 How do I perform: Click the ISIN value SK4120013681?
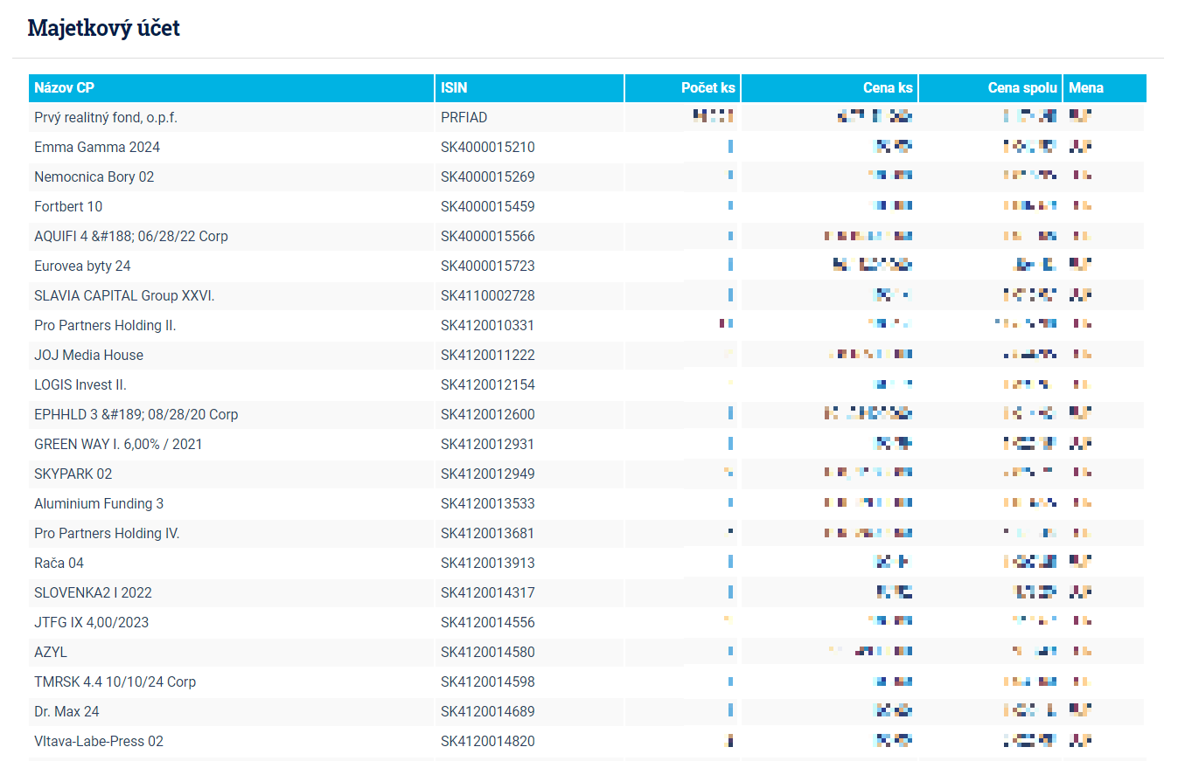pyautogui.click(x=488, y=533)
